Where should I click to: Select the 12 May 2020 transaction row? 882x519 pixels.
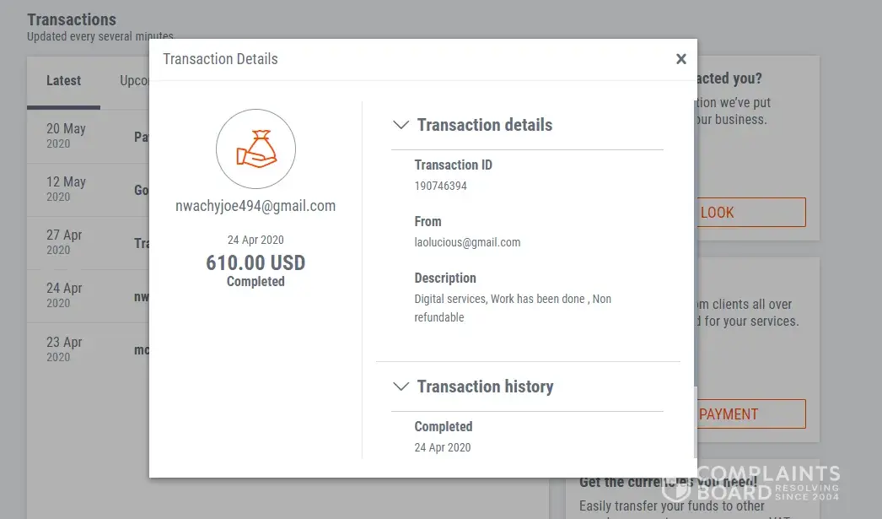point(84,189)
